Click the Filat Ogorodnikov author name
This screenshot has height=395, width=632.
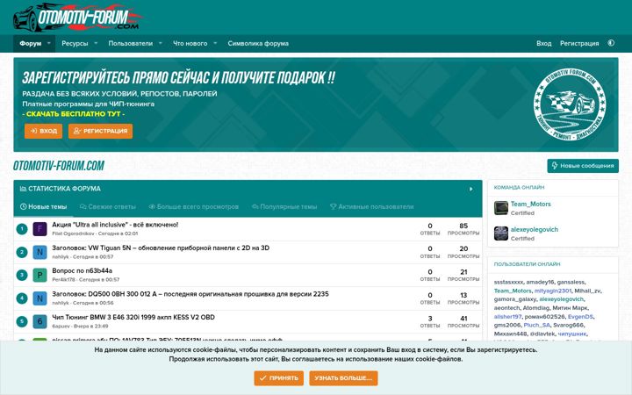coord(74,233)
